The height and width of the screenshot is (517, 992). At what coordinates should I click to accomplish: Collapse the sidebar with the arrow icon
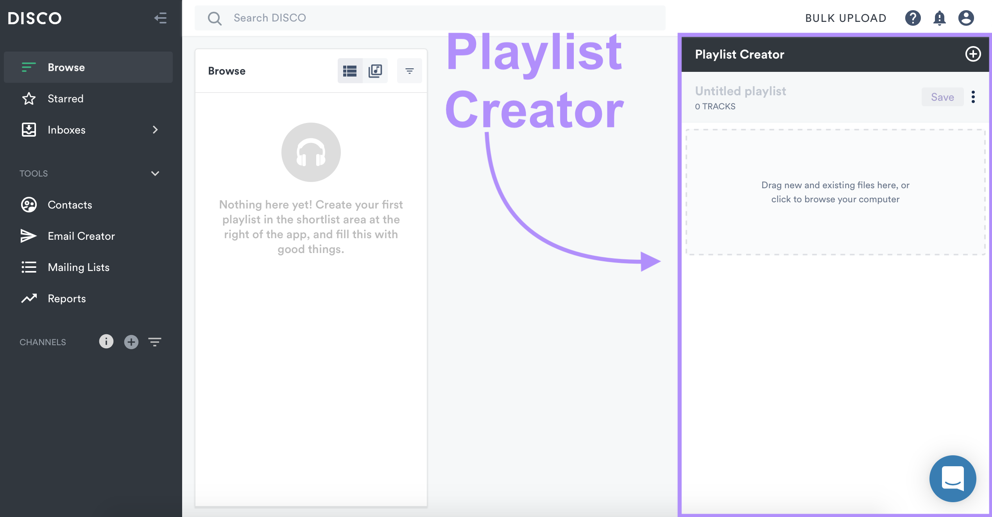[160, 18]
